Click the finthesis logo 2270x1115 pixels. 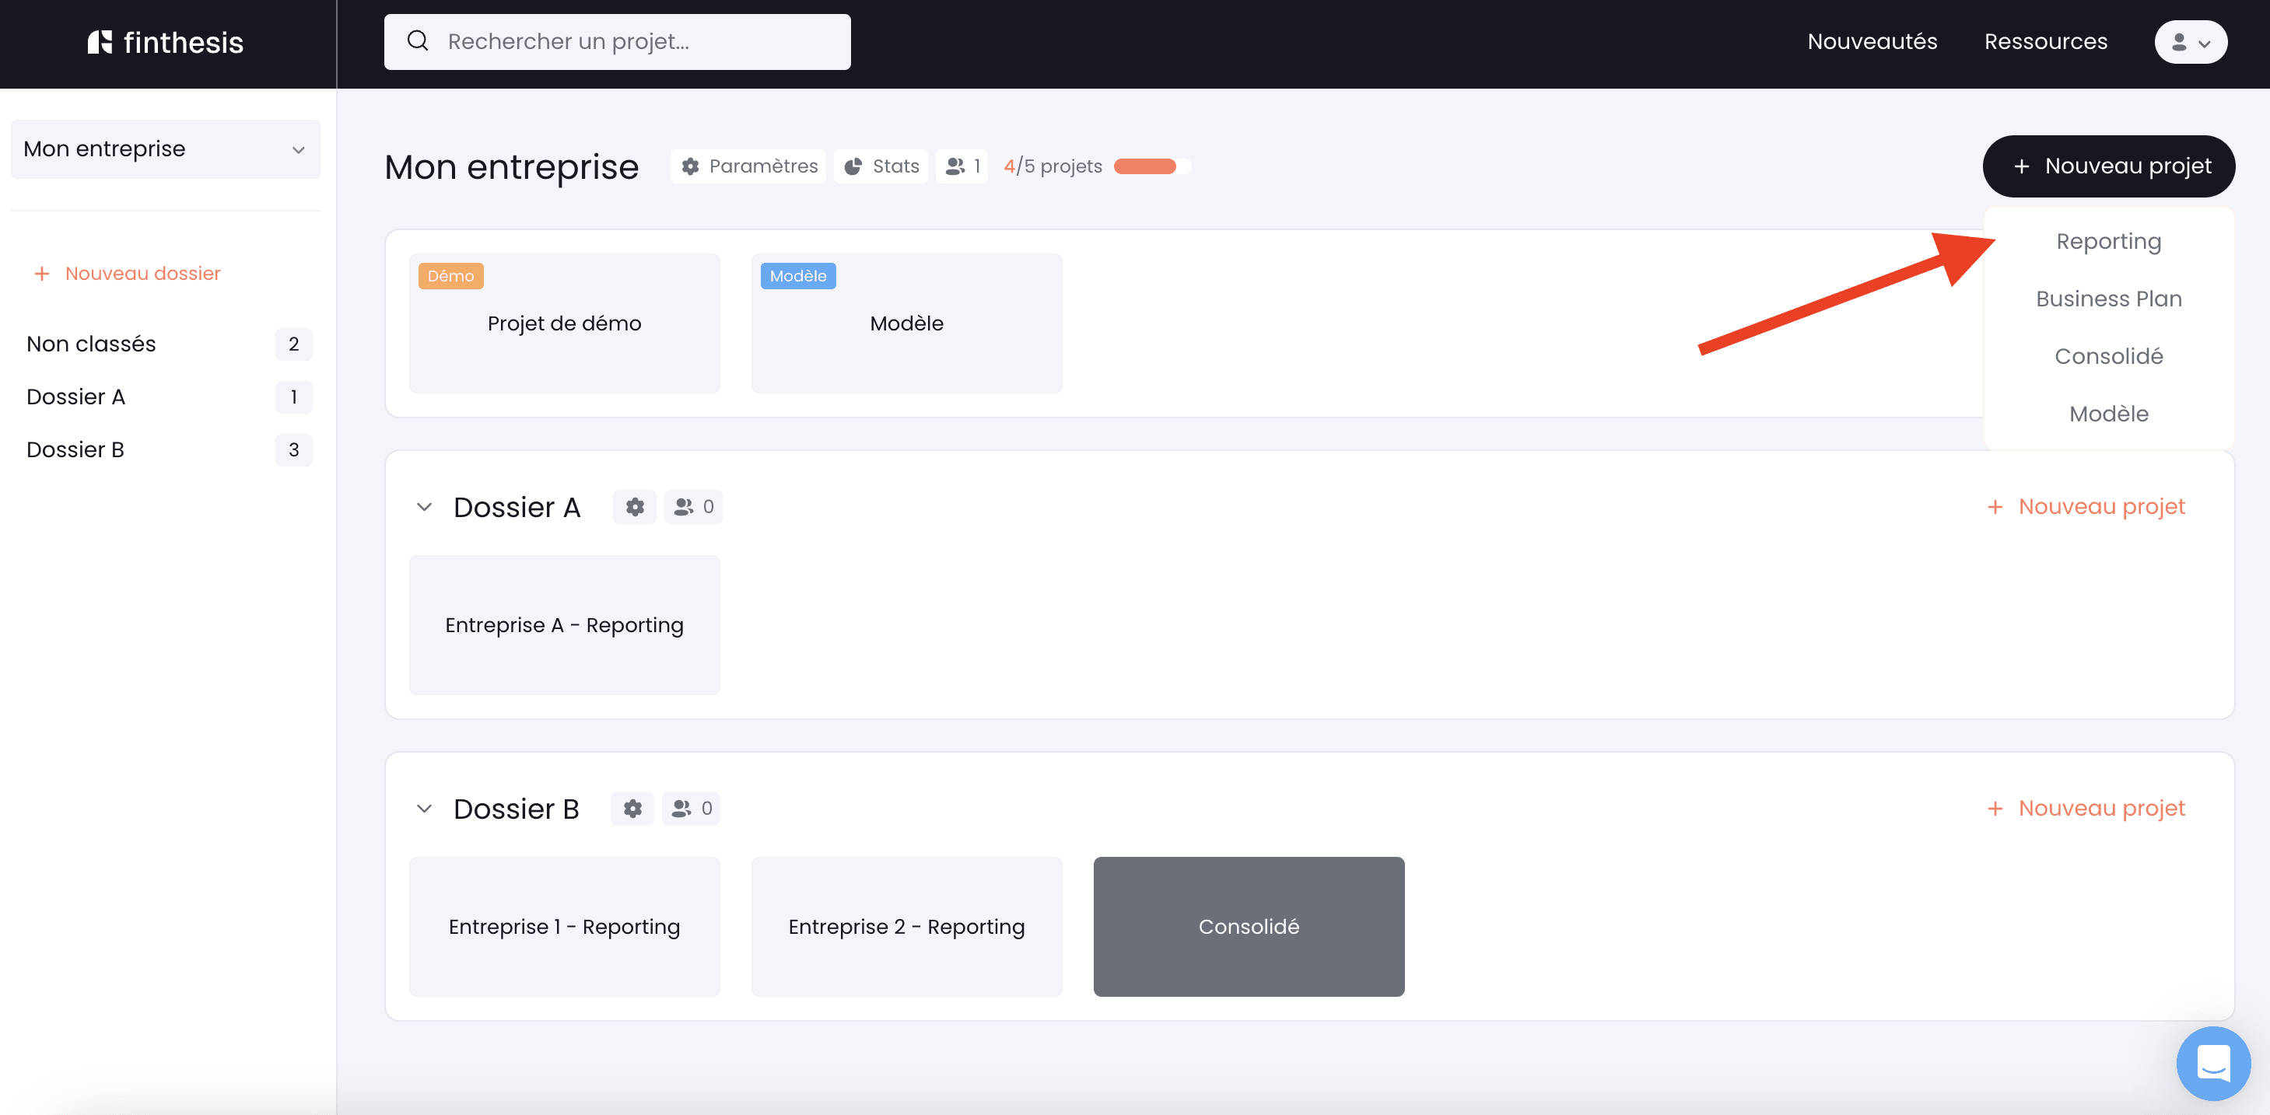coord(166,41)
